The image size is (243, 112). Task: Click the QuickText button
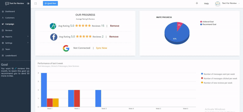click(x=50, y=3)
